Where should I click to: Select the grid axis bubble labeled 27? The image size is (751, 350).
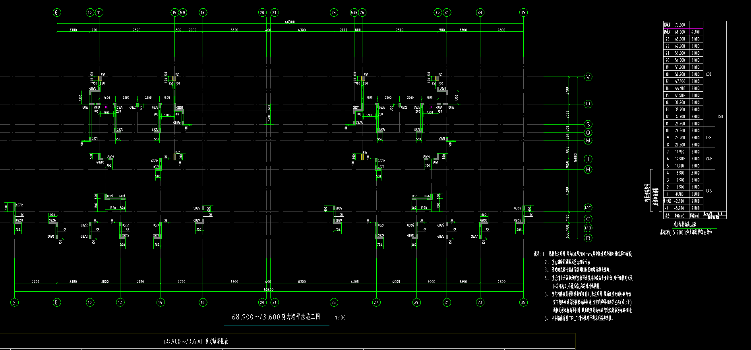point(376,302)
